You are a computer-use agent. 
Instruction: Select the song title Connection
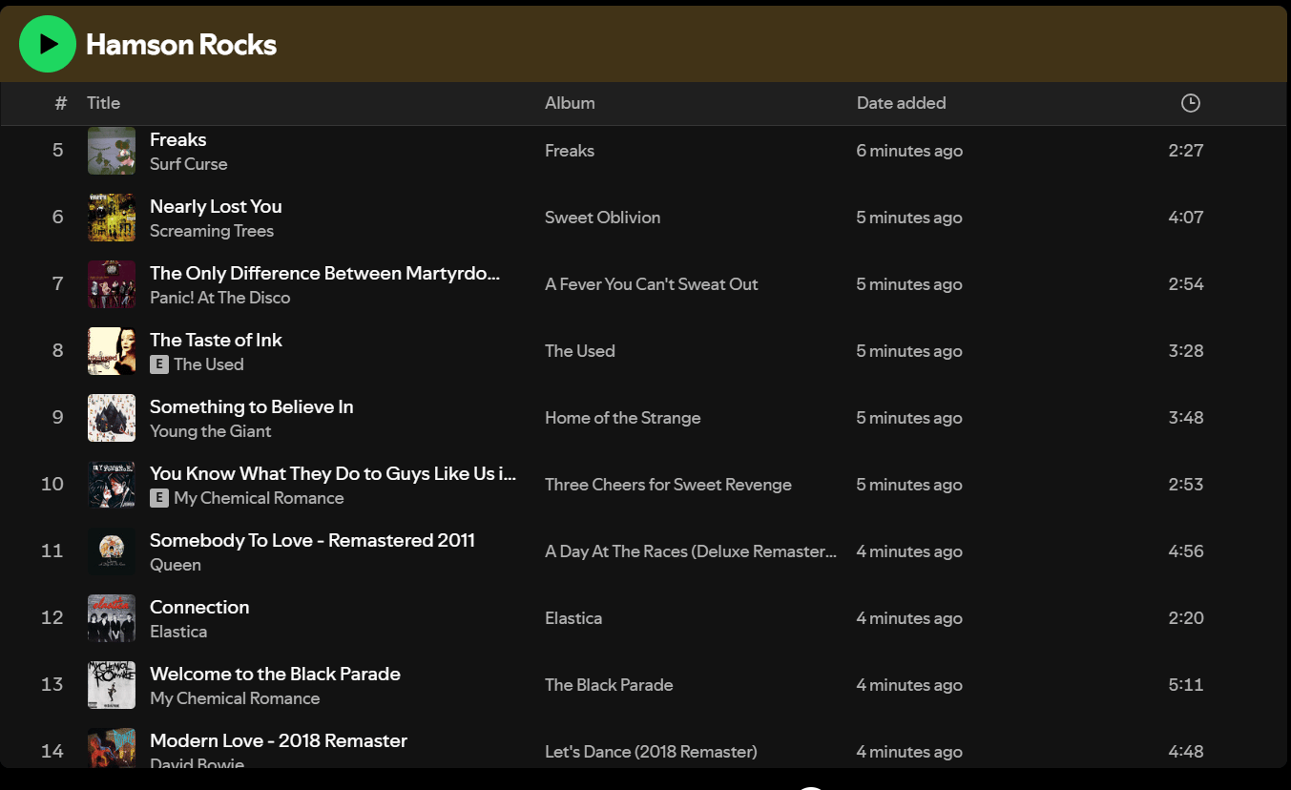199,607
